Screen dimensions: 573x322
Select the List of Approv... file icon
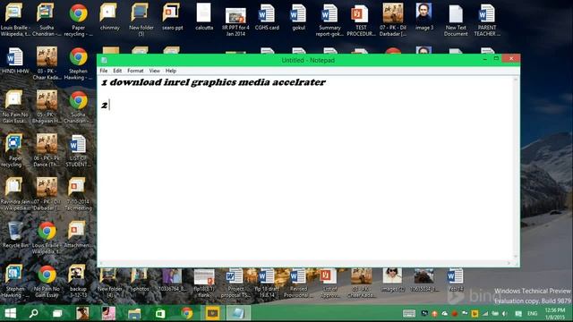pos(329,283)
